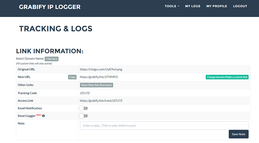
Task: Click the original imgur URL text
Action: tap(101, 69)
